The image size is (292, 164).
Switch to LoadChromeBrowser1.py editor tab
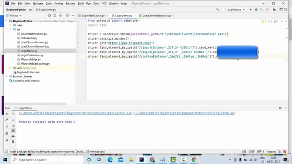156,15
